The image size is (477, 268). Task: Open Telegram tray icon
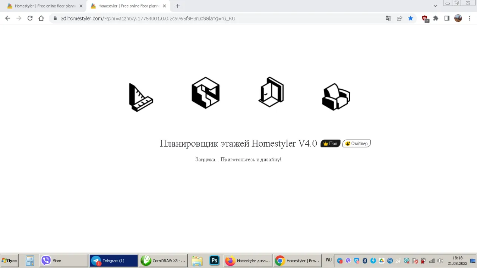tap(340, 261)
